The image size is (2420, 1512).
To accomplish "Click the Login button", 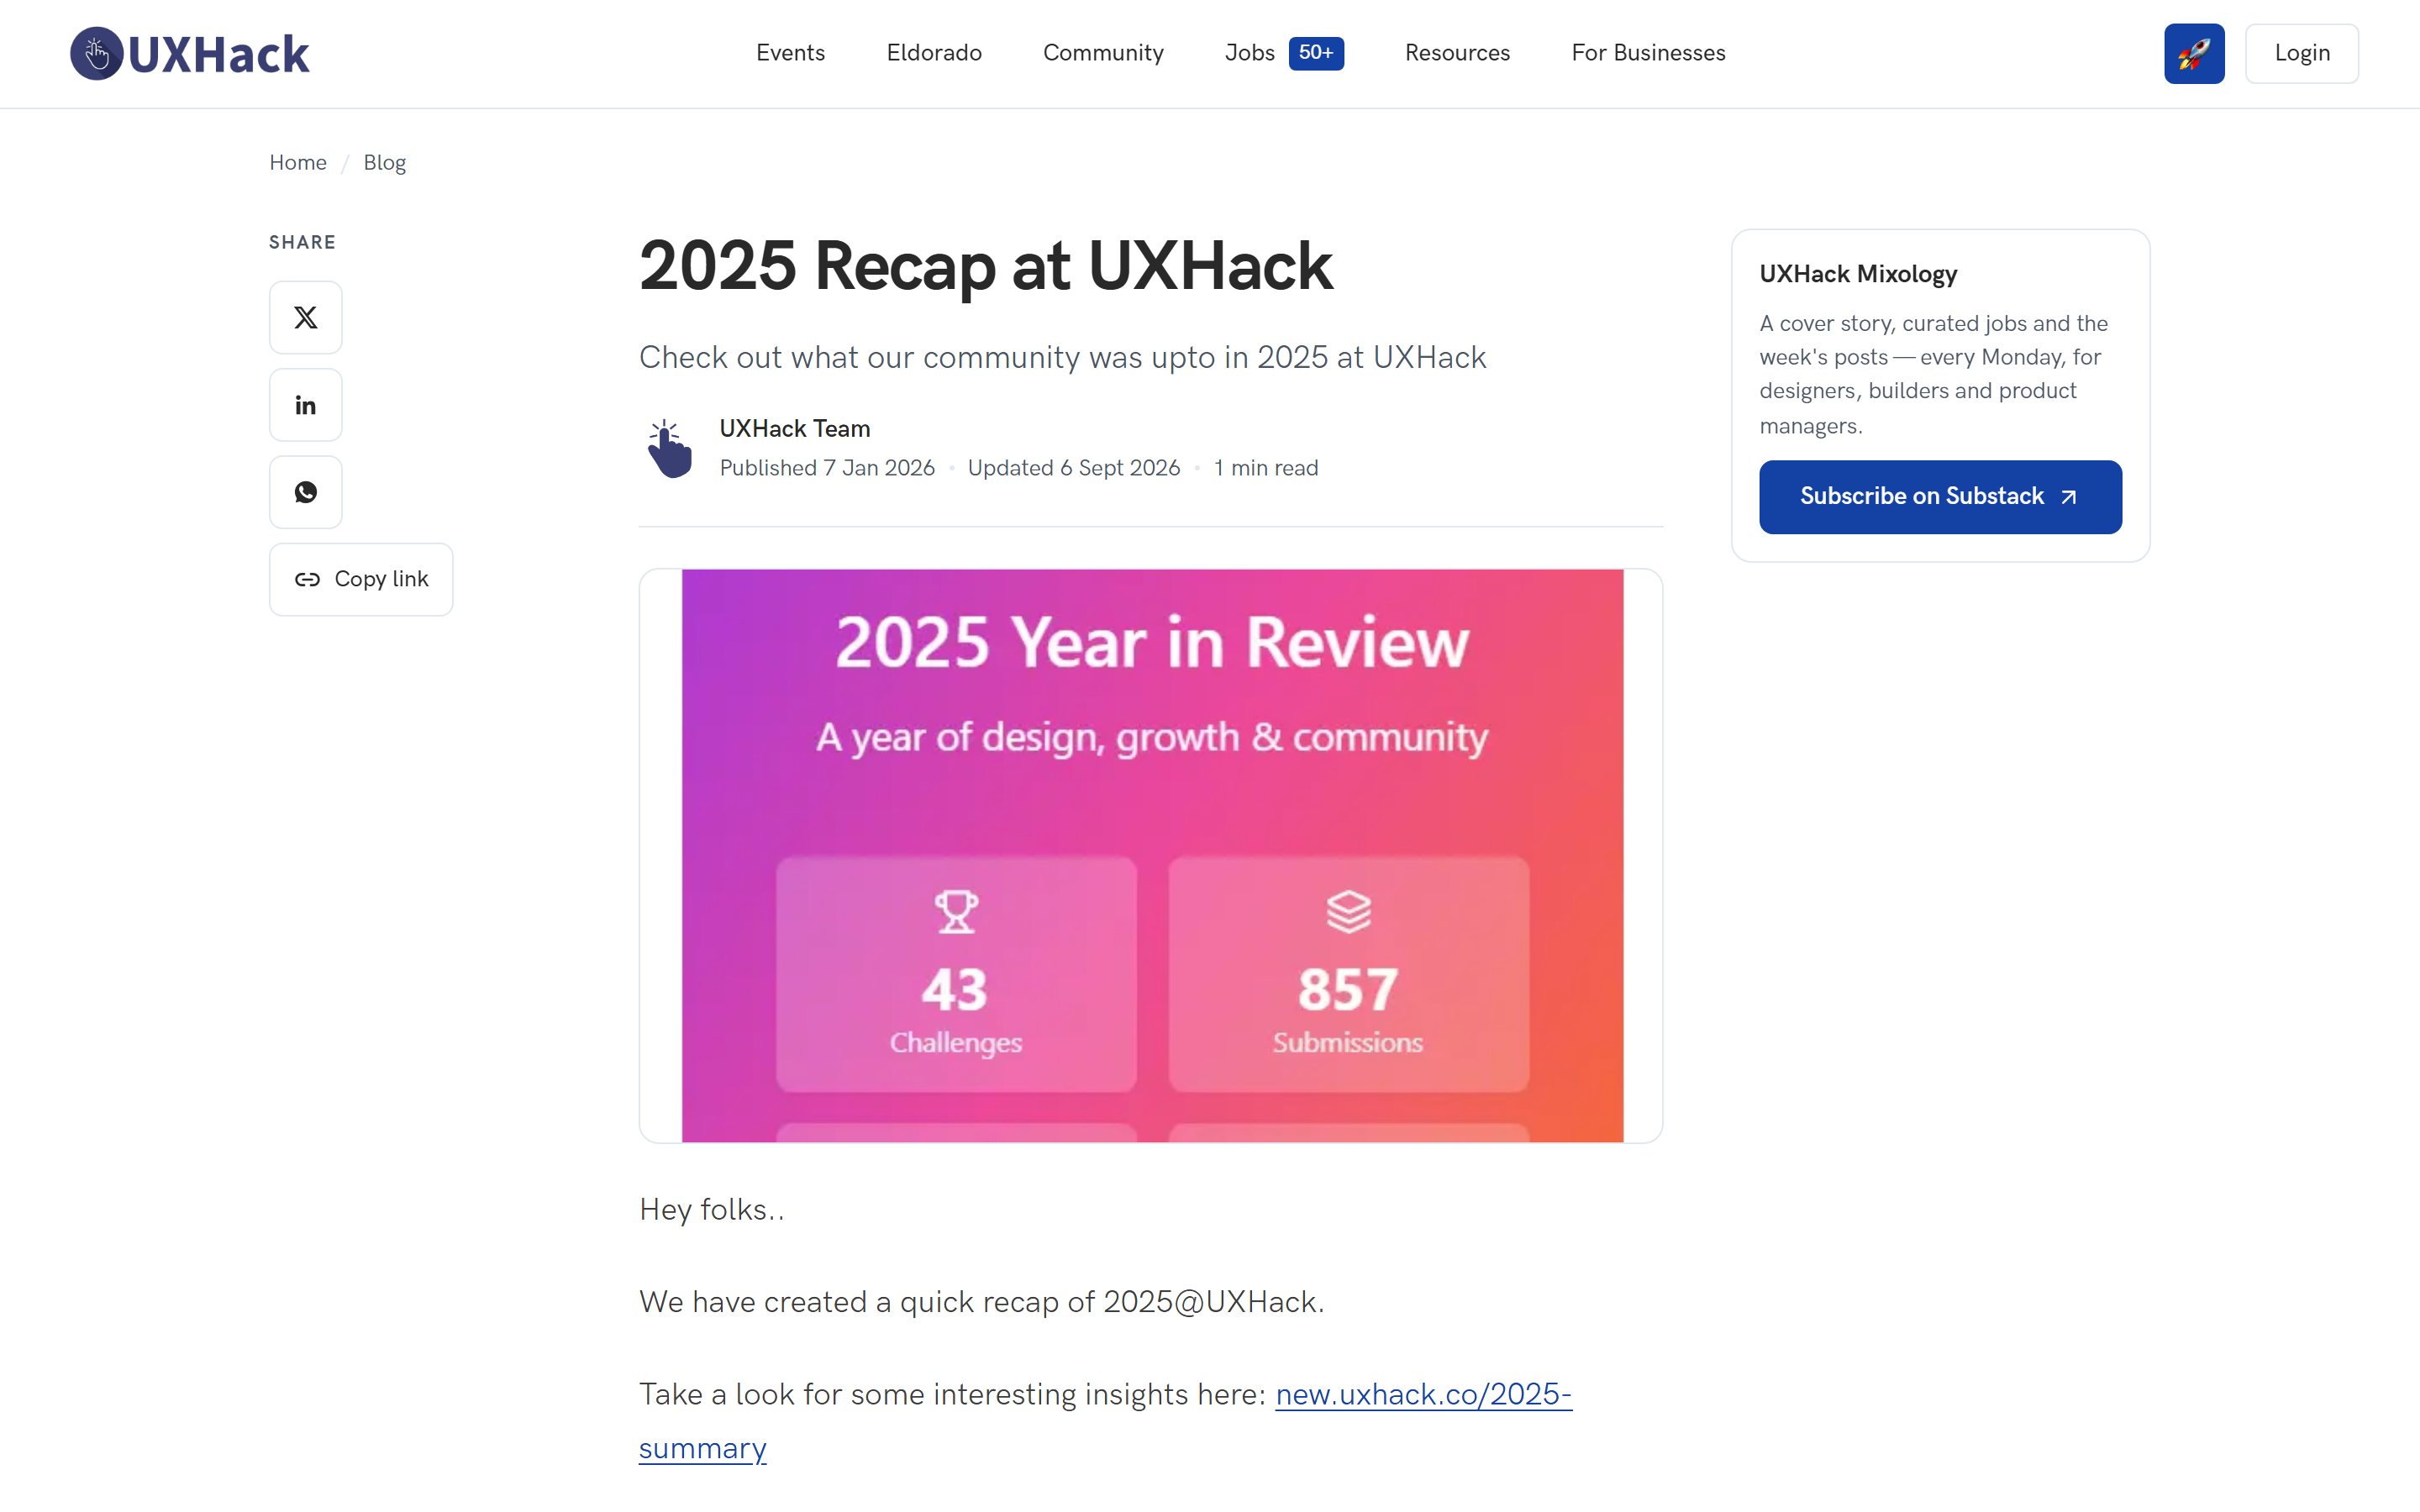I will coord(2302,54).
